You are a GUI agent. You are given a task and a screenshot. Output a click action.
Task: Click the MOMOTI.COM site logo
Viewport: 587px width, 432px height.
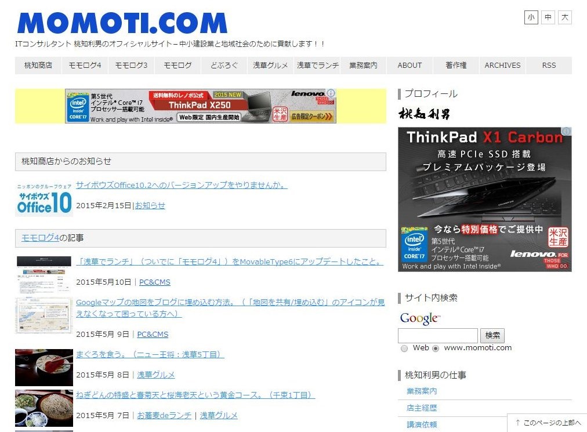click(122, 23)
